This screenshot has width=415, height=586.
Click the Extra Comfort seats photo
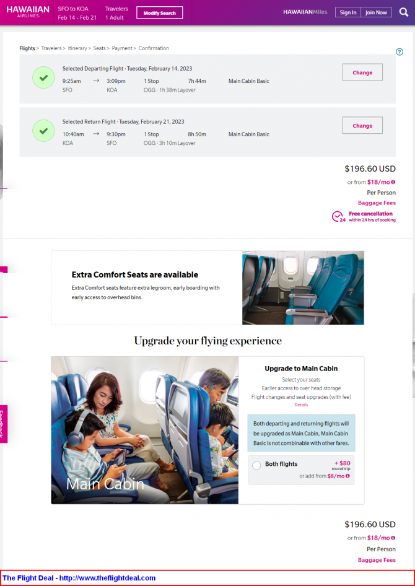303,287
